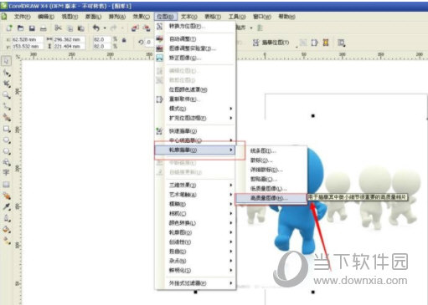This screenshot has height=305, width=428.
Task: Select the Interactive Fill tool
Action: [7, 241]
